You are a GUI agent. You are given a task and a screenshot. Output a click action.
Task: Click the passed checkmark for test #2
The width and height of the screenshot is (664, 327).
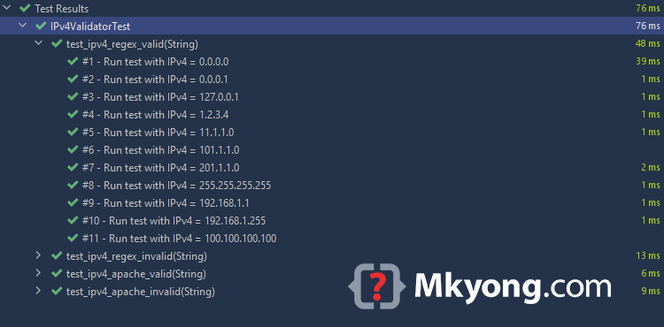(73, 79)
